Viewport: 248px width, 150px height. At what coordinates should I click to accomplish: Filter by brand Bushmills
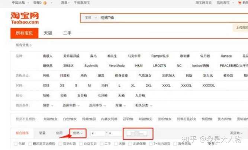[91, 66]
